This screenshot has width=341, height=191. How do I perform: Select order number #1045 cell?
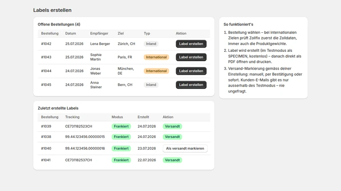46,85
